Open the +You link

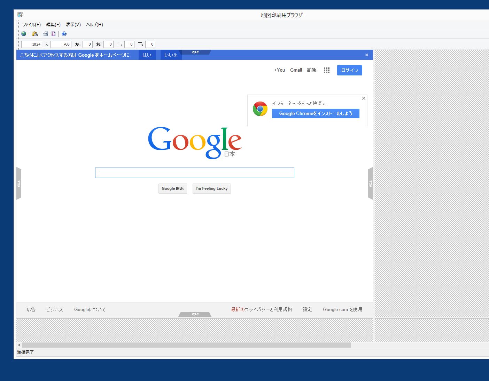(x=279, y=70)
